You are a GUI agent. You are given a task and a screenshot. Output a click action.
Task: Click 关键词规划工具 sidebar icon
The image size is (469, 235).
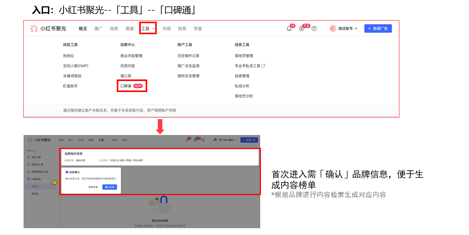(x=29, y=171)
